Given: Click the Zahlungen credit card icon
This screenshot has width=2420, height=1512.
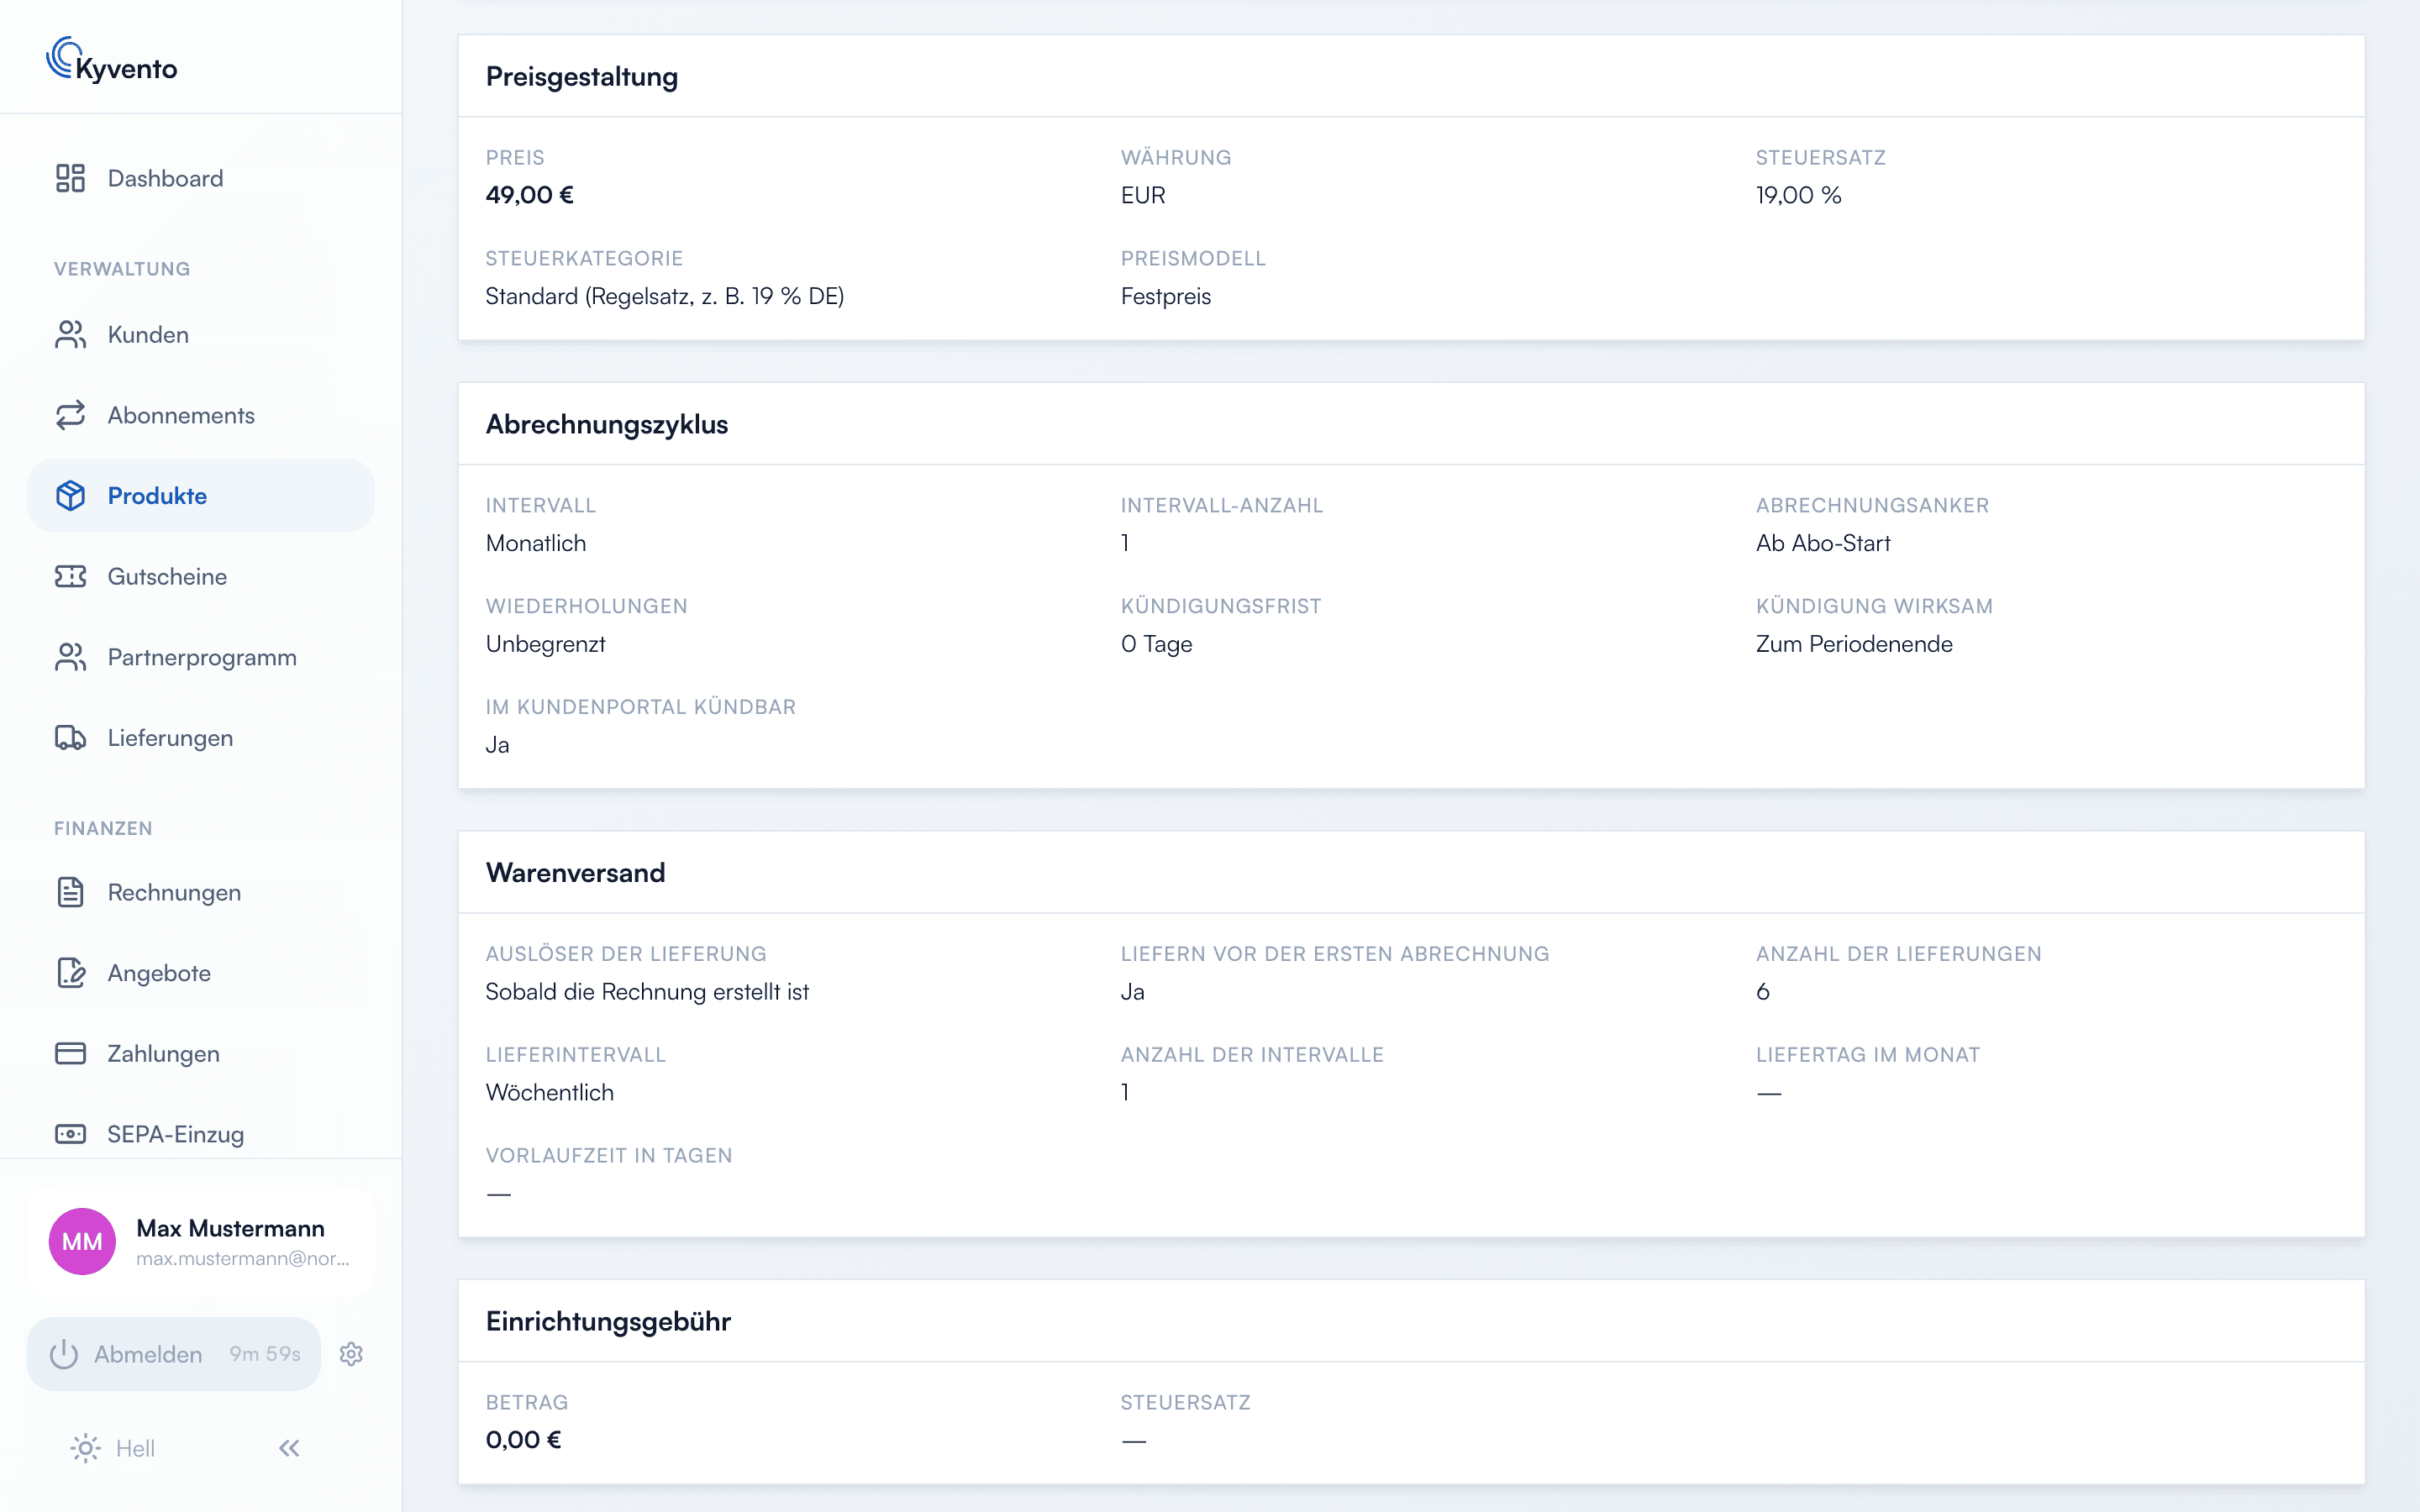Looking at the screenshot, I should tap(70, 1053).
